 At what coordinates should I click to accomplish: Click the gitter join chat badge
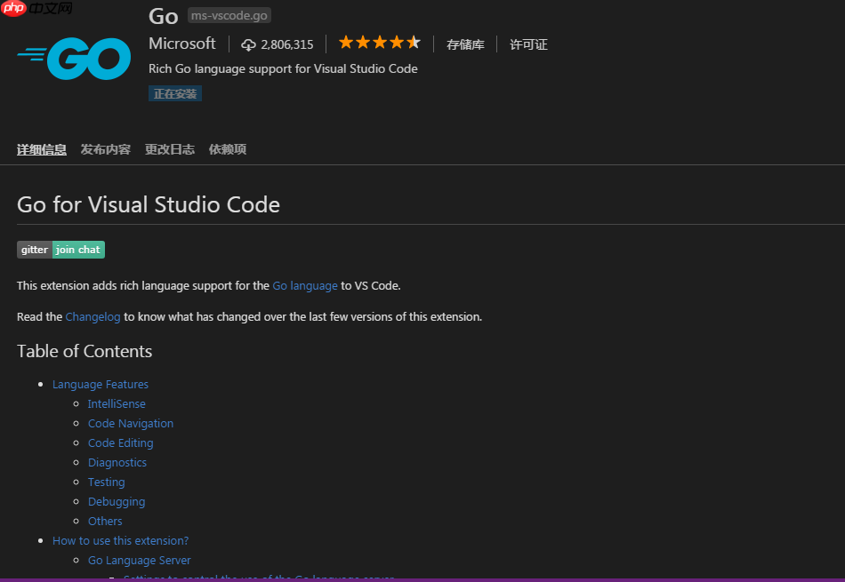[60, 250]
